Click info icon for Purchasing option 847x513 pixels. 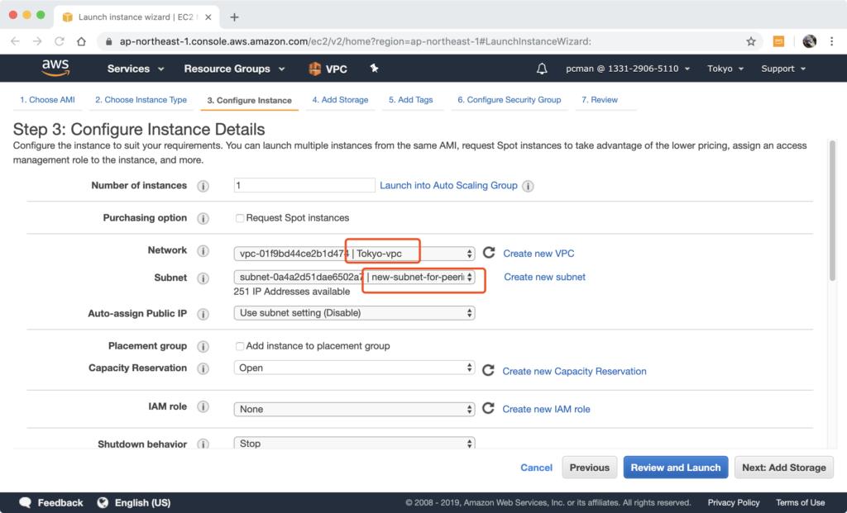pos(203,218)
